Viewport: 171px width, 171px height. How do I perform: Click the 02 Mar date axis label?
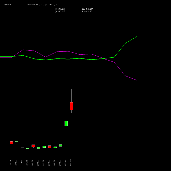click(65, 162)
